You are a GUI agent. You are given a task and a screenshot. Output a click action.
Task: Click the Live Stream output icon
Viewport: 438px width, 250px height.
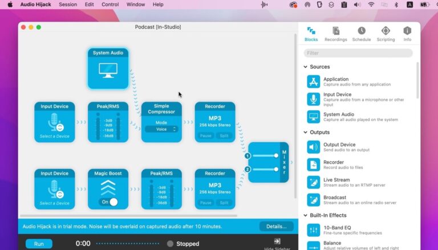pyautogui.click(x=314, y=183)
